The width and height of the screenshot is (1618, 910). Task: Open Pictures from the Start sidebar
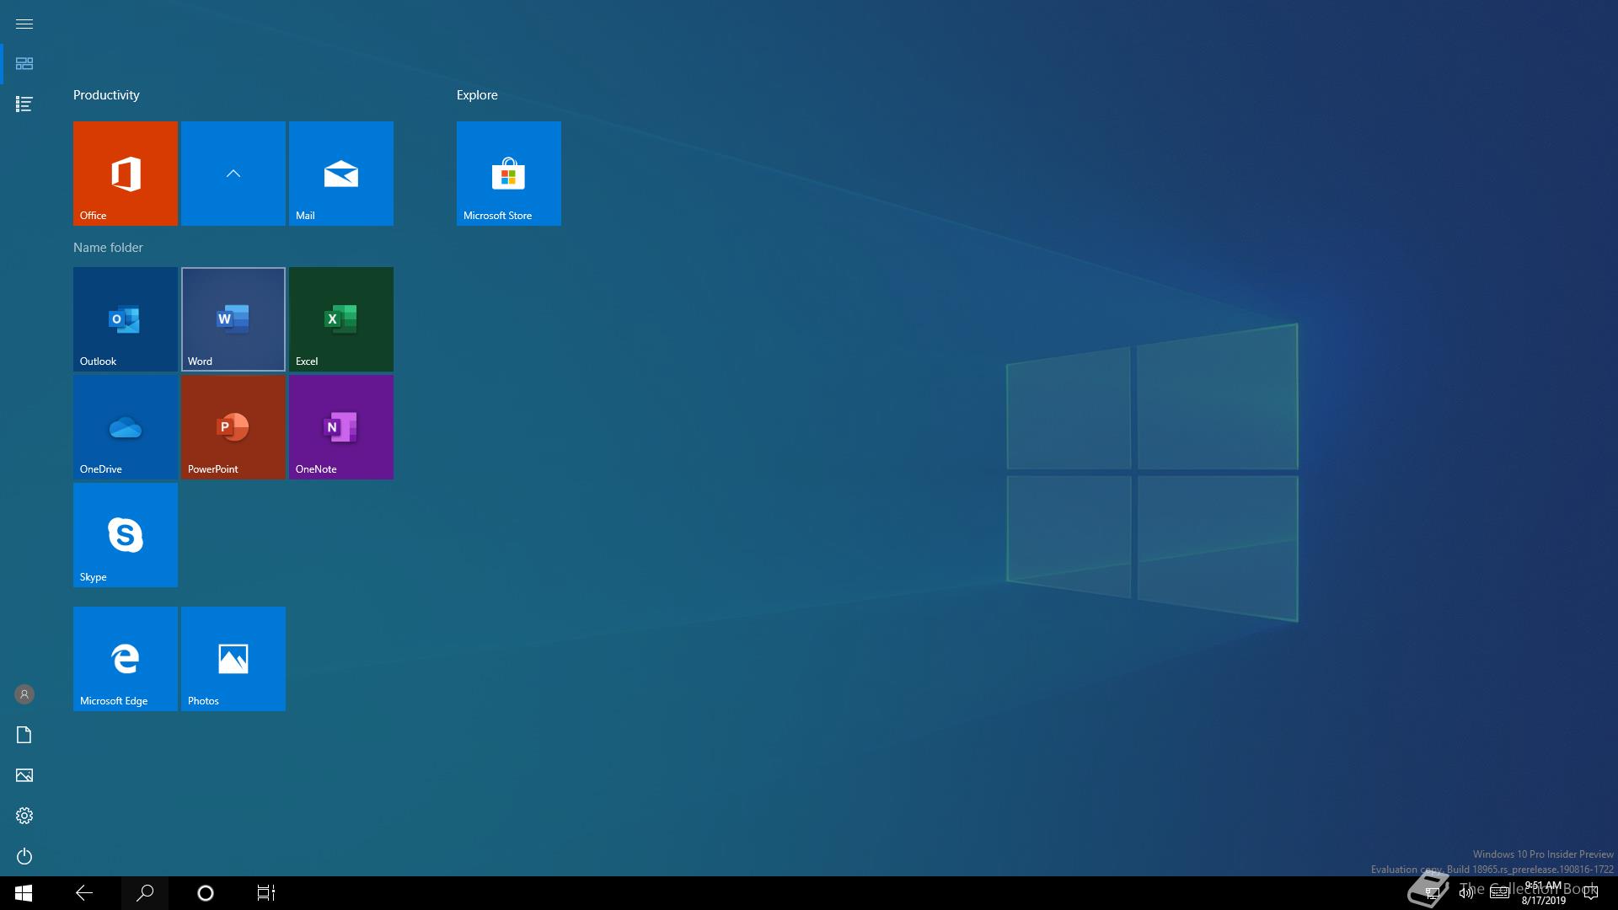point(24,775)
